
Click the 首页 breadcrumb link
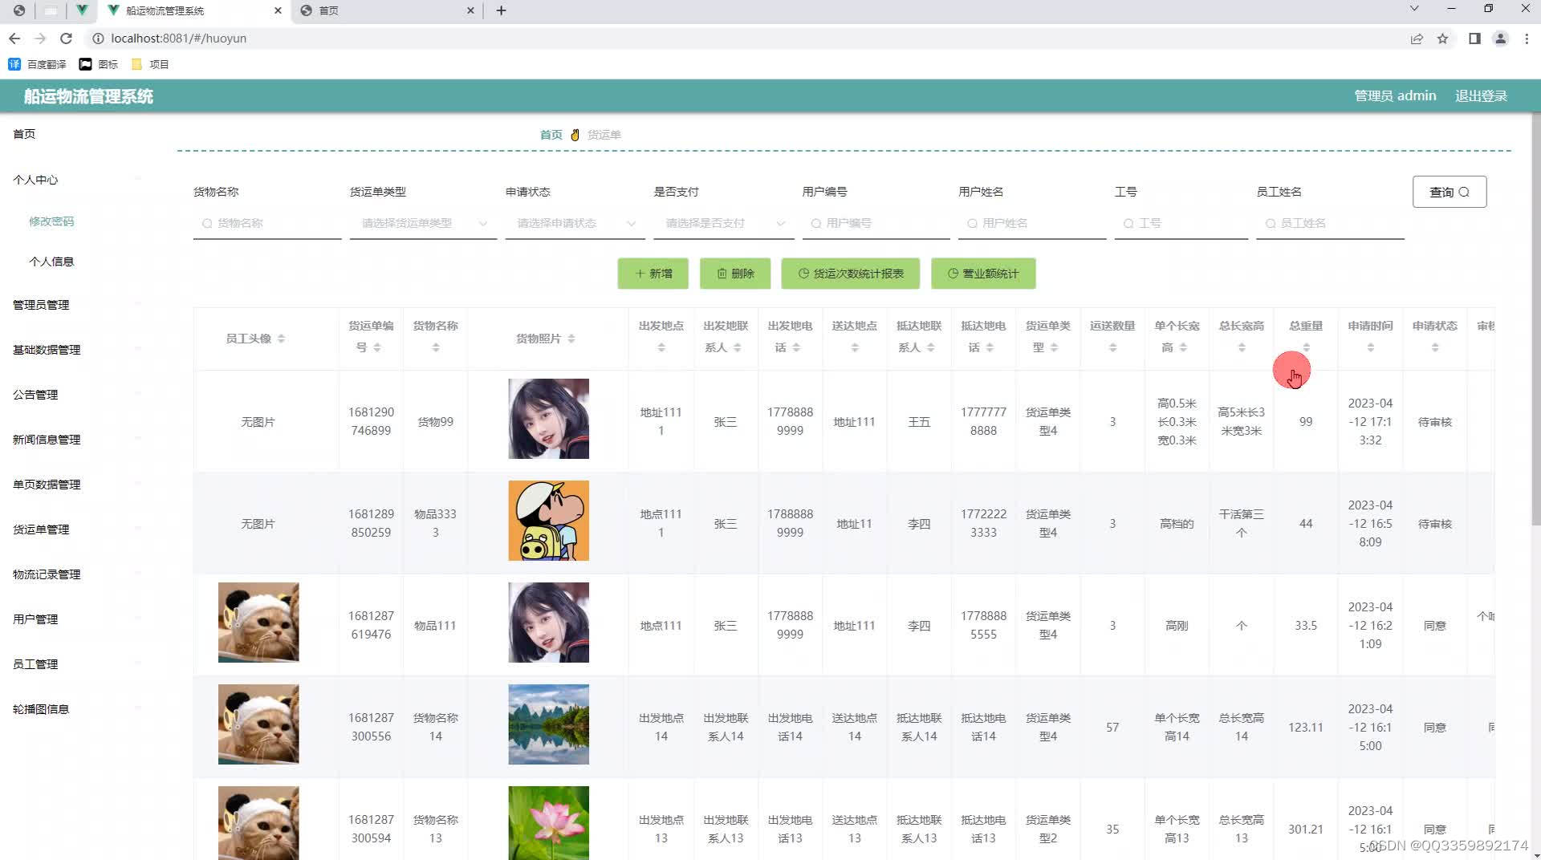551,135
